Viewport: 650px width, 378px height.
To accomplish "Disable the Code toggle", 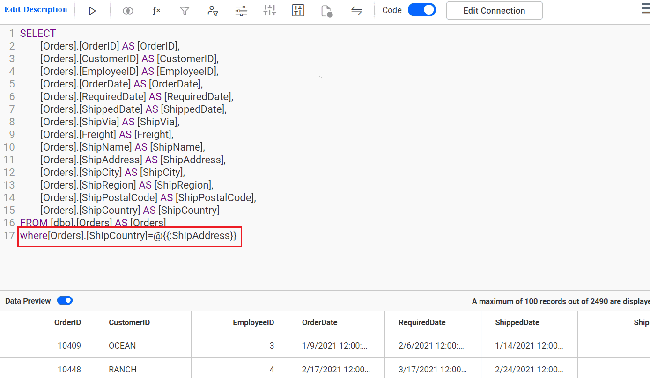I will click(x=421, y=9).
